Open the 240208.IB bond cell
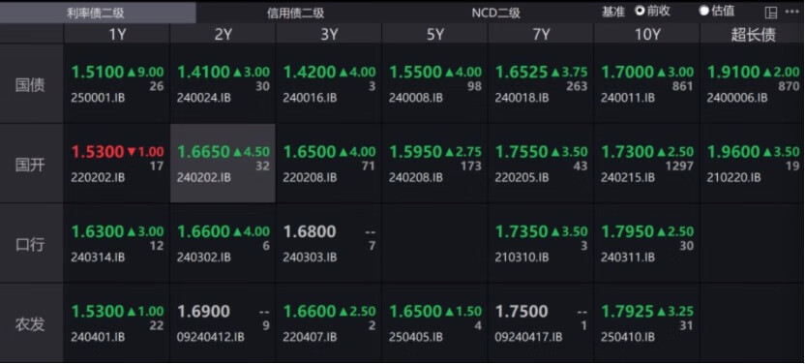Viewport: 805px width, 364px height. click(434, 164)
